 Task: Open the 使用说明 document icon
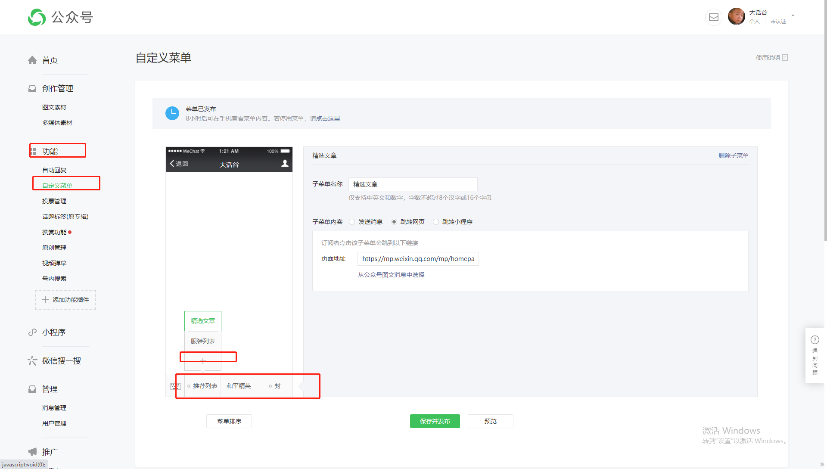pyautogui.click(x=785, y=58)
